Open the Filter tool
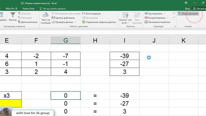The width and height of the screenshot is (206, 116). (13, 16)
